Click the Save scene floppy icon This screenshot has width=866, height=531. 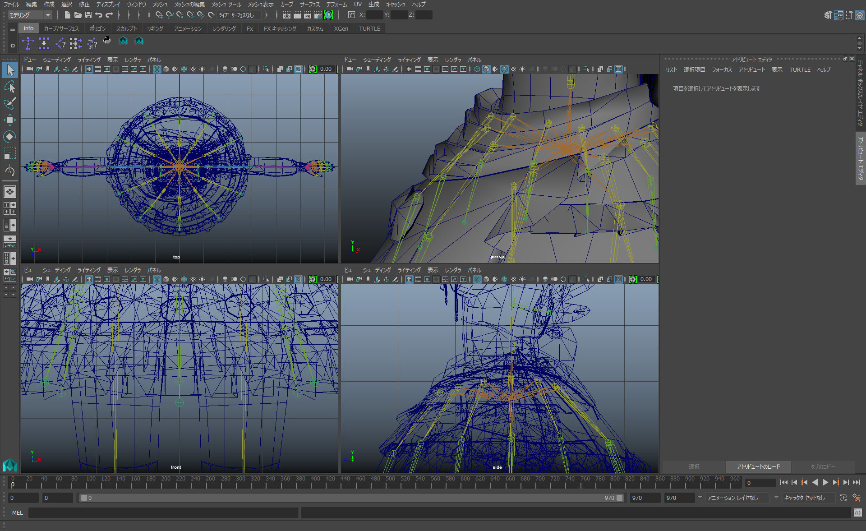pos(88,15)
